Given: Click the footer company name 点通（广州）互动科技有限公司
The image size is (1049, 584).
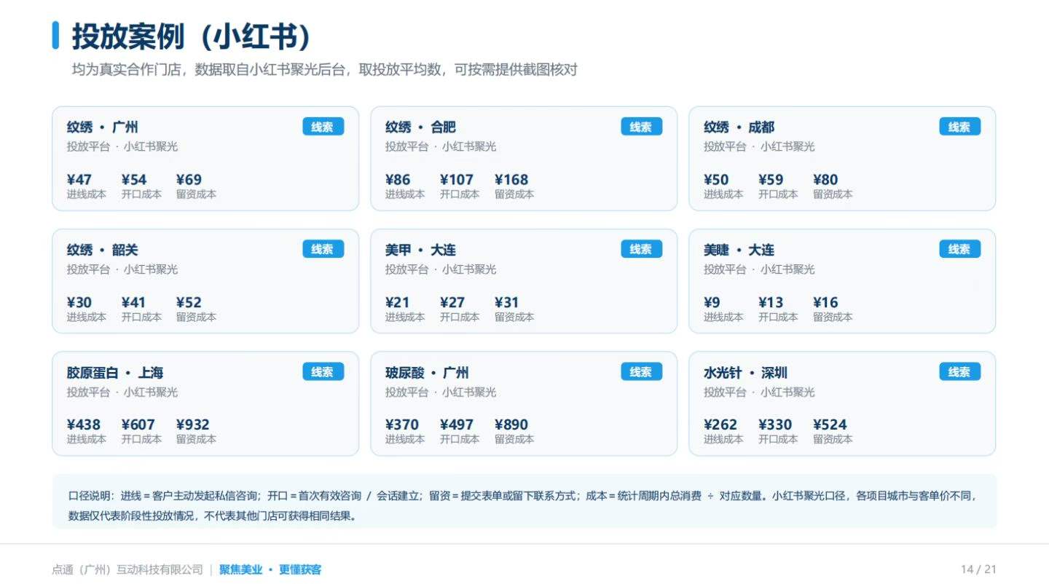Looking at the screenshot, I should click(127, 569).
